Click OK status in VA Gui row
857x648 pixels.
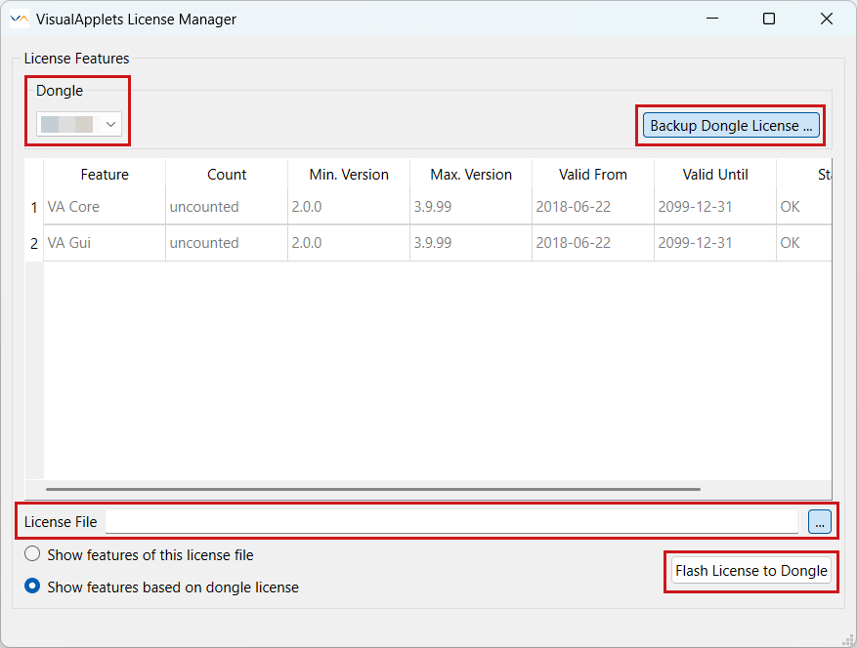coord(804,243)
